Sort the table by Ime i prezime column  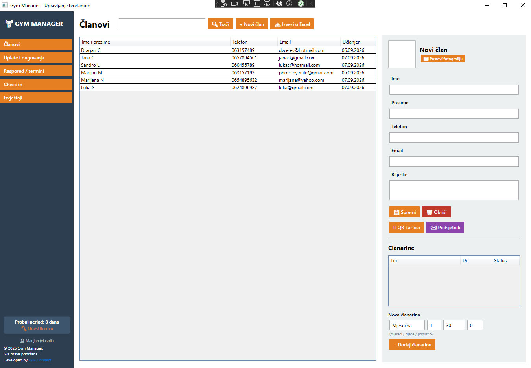coord(155,42)
